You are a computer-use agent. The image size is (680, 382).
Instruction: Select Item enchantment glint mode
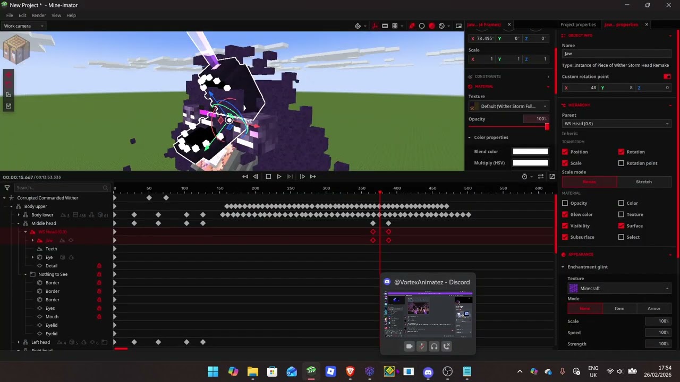pos(619,308)
